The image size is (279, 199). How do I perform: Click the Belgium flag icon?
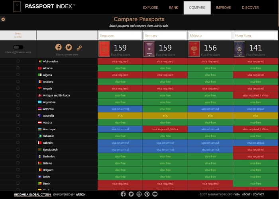pyautogui.click(x=40, y=170)
